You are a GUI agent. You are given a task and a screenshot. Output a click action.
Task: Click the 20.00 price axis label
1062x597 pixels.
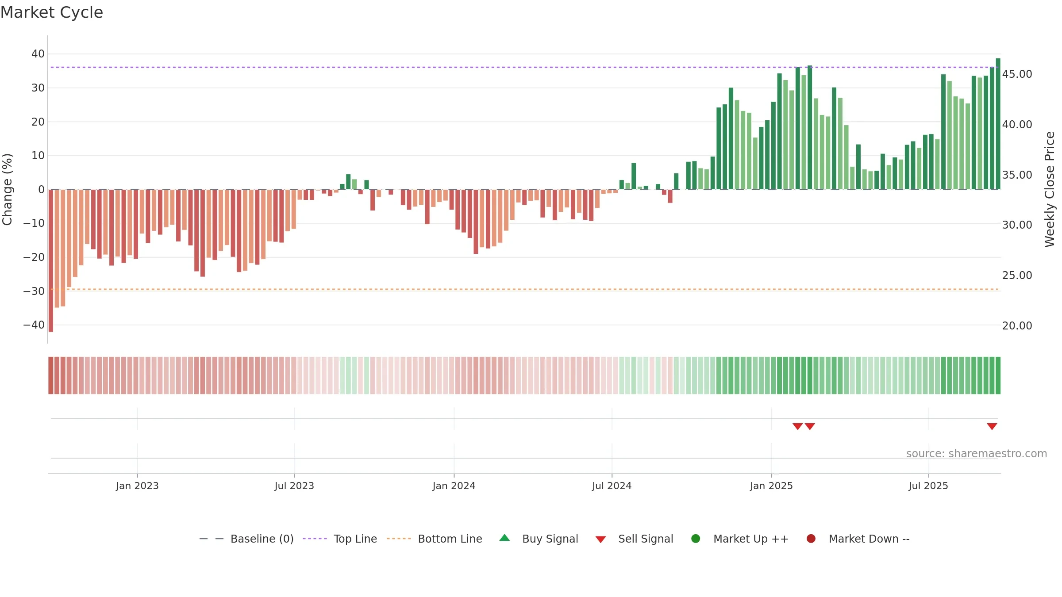[1017, 325]
